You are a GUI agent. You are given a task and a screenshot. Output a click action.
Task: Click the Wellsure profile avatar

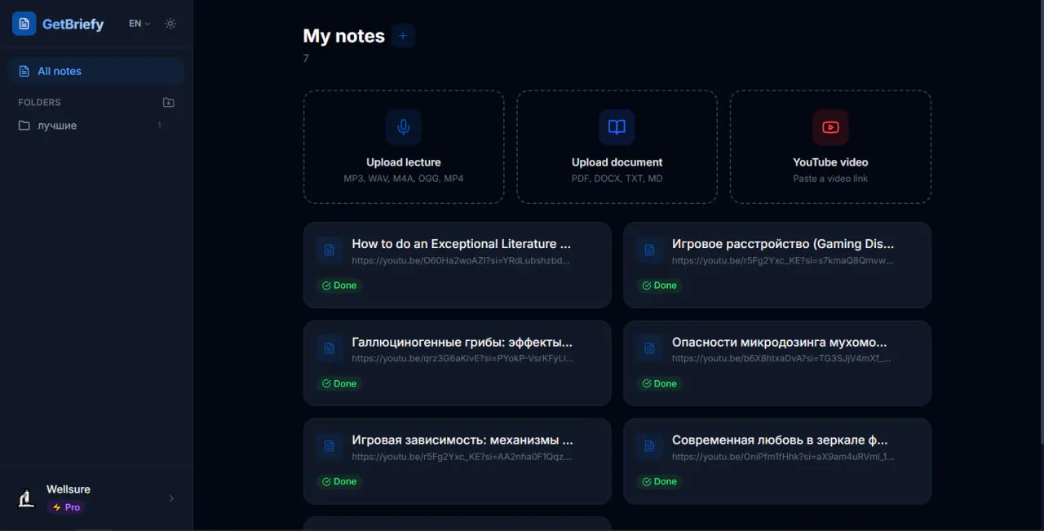coord(26,498)
